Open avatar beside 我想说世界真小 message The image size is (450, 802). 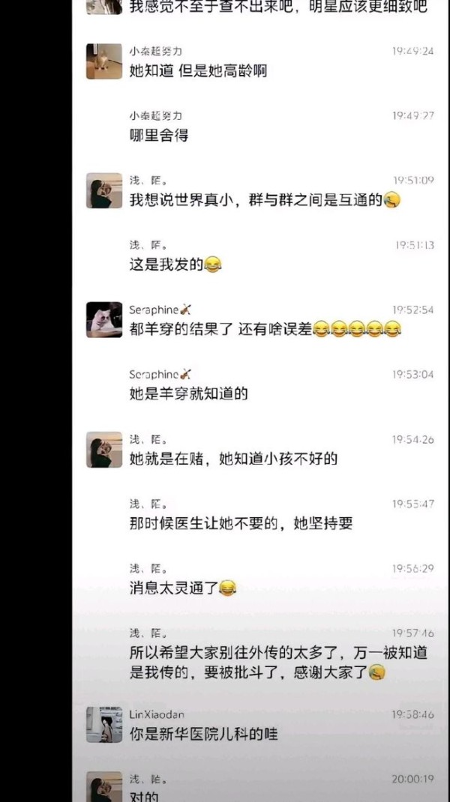coord(104,190)
